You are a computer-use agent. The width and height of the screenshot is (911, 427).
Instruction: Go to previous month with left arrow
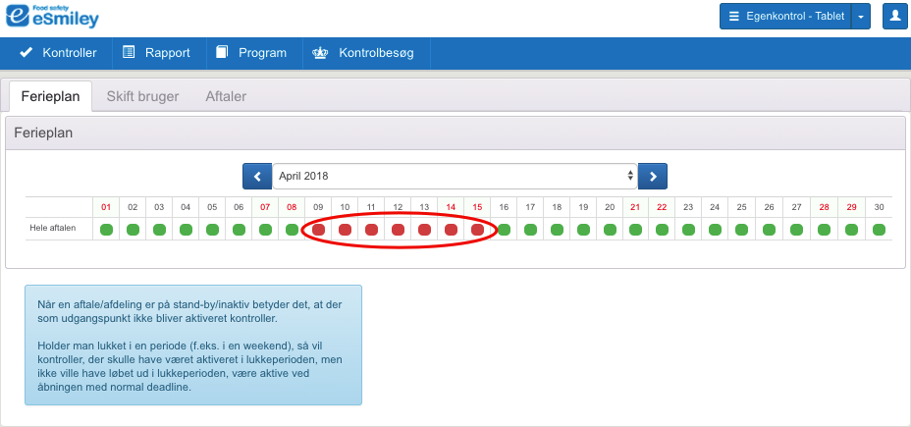click(257, 177)
